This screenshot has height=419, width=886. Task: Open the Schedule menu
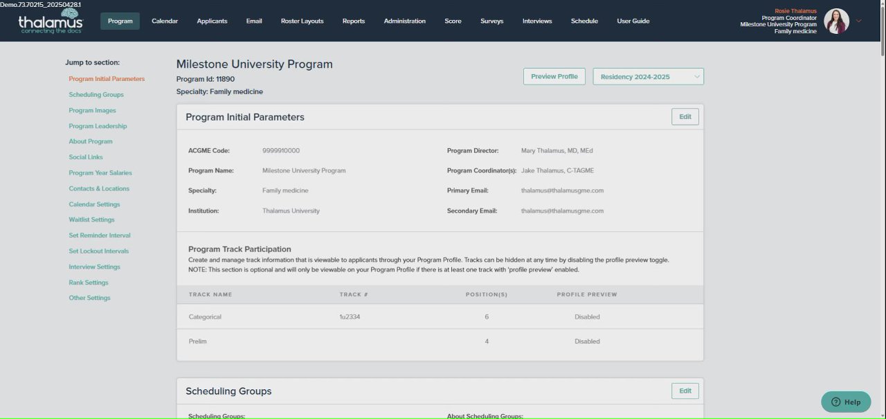(584, 21)
